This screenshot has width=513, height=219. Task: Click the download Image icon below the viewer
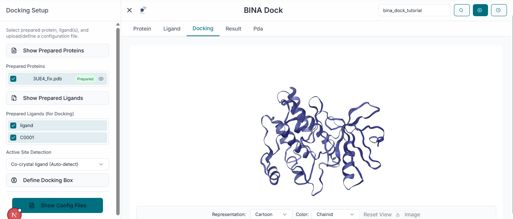point(398,214)
